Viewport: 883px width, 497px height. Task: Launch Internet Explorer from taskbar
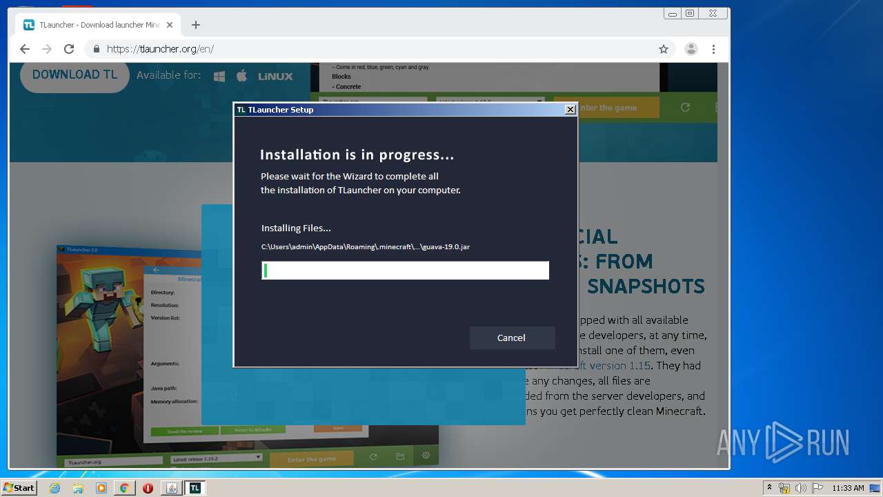[54, 488]
